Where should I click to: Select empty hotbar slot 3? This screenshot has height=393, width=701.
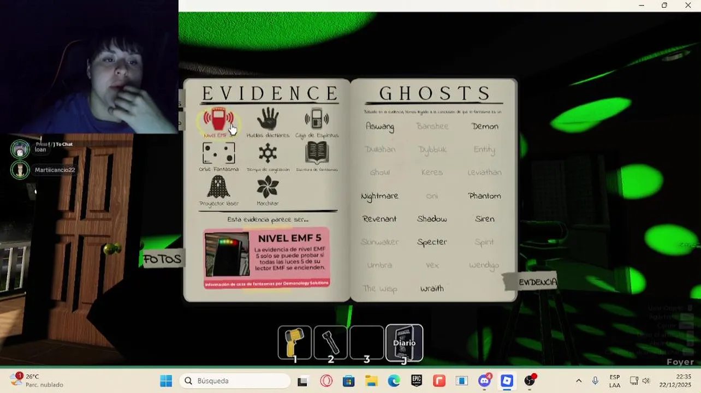click(366, 343)
